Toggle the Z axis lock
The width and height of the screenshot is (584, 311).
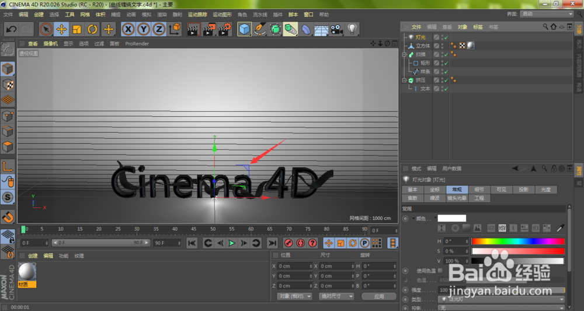159,29
